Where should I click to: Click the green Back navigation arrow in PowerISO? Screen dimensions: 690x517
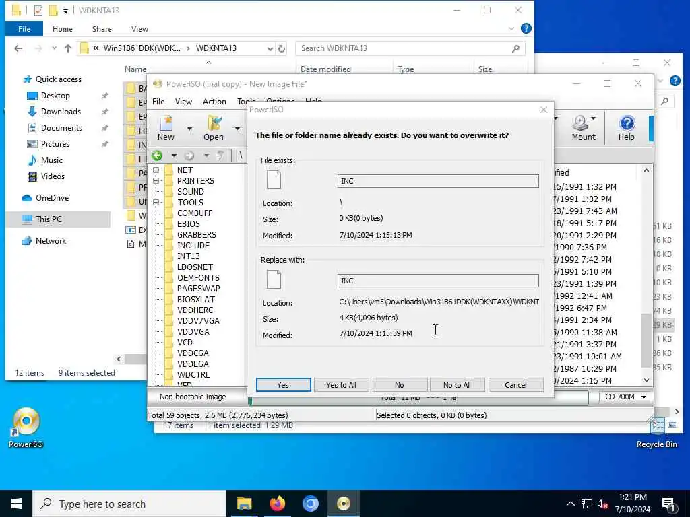(x=157, y=156)
